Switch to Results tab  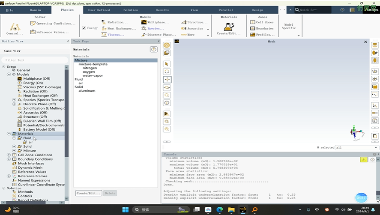click(162, 10)
